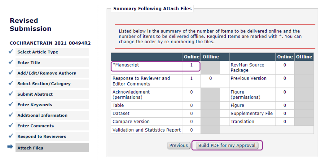The width and height of the screenshot is (321, 161).
Task: Click checkmark icon beside Respond to Reviewers
Action: tap(11, 136)
